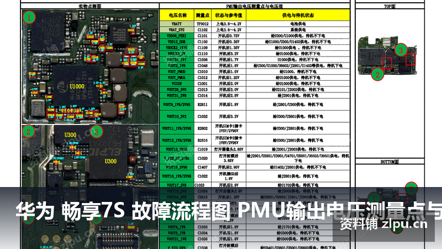This screenshot has height=249, width=442.
Task: Select the VBATT voltage name cell
Action: pos(177,24)
